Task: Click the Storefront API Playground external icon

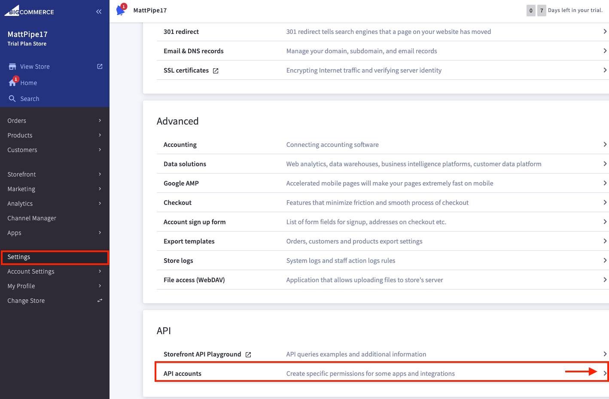Action: (x=248, y=355)
